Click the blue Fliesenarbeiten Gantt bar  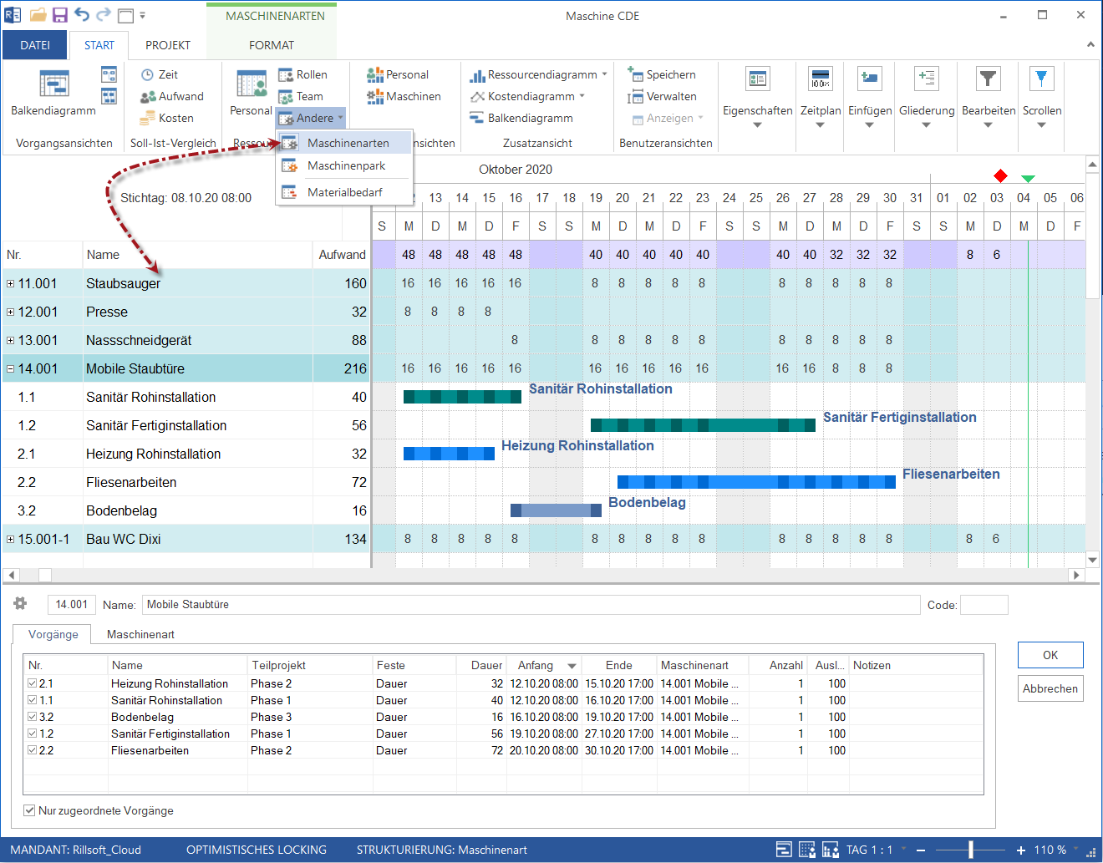tap(756, 482)
